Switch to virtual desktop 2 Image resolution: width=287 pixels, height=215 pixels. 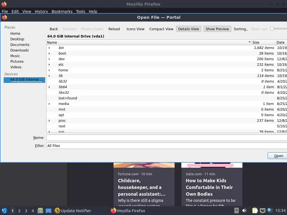tap(19, 211)
